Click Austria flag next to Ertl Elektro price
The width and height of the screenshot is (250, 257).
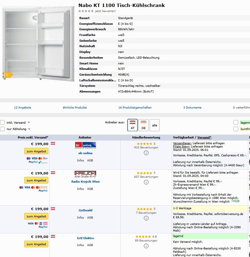coord(53,236)
